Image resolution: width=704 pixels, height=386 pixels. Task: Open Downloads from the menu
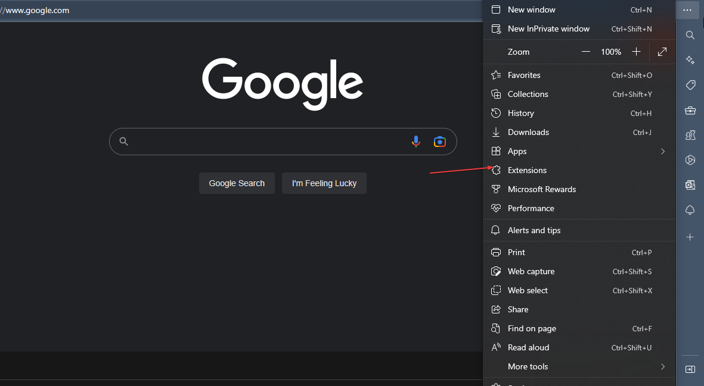579,132
